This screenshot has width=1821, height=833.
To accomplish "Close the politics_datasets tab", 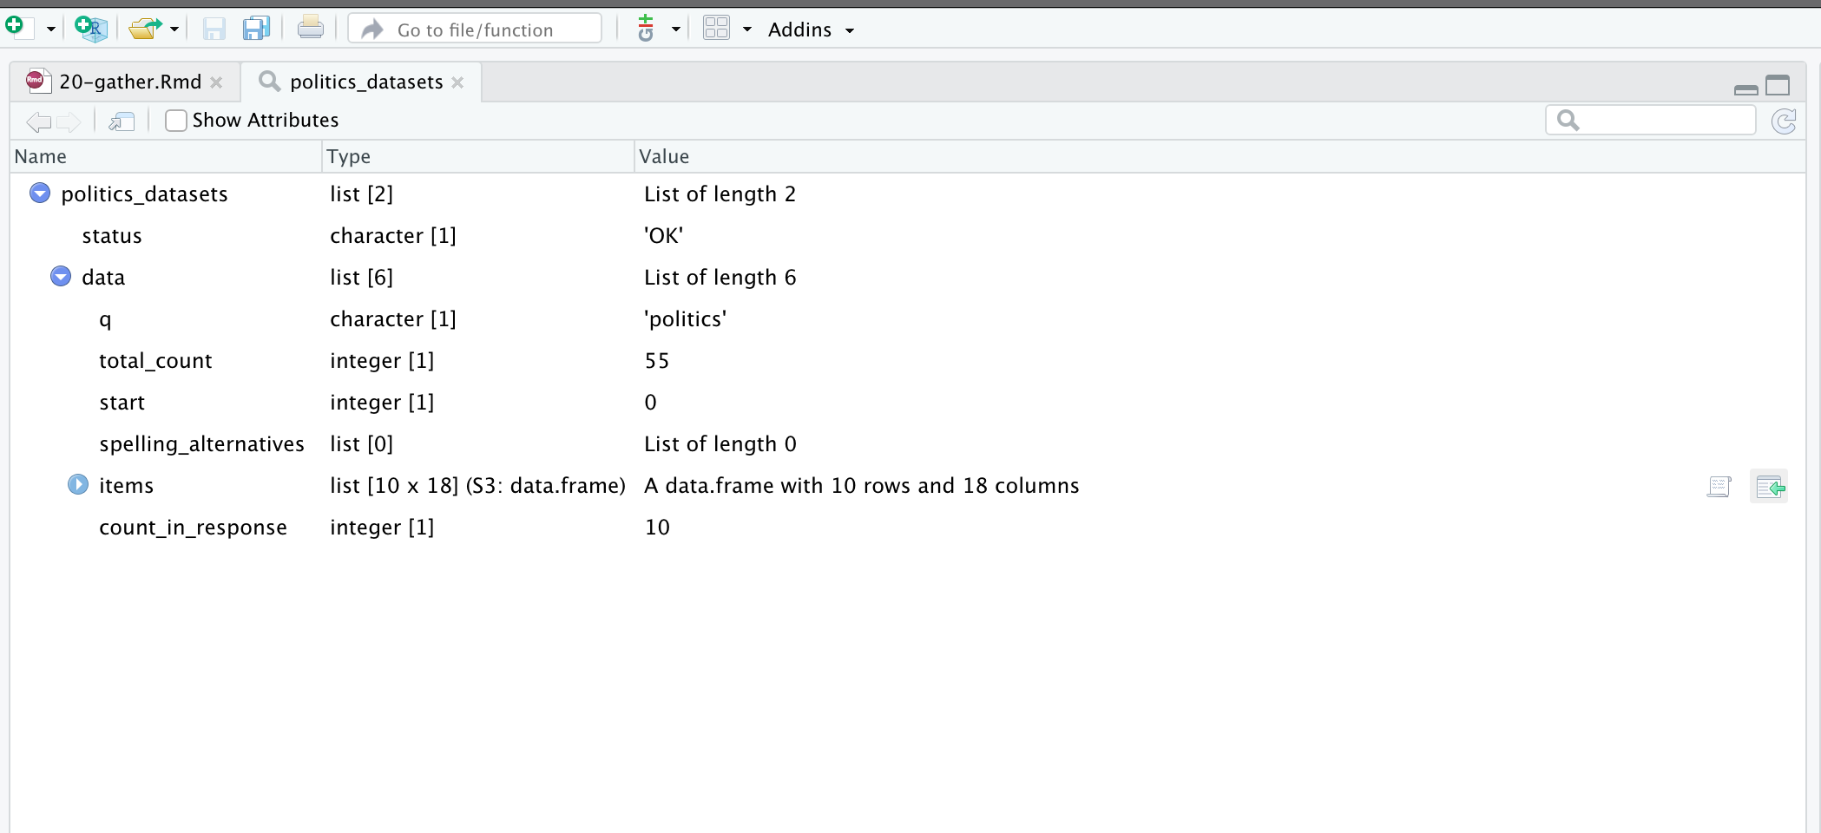I will click(x=457, y=82).
